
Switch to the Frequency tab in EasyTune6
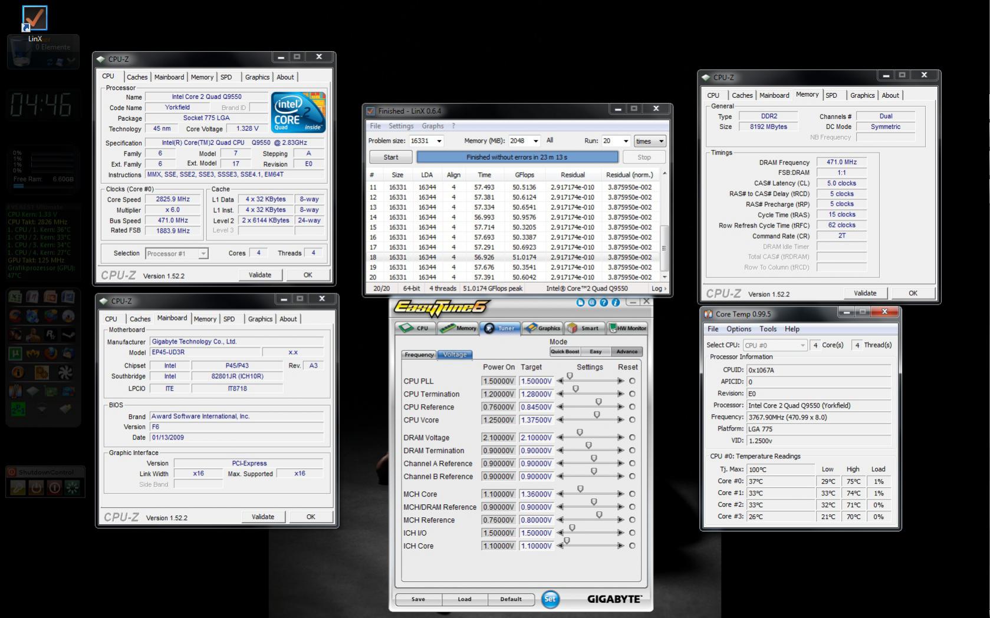(419, 355)
